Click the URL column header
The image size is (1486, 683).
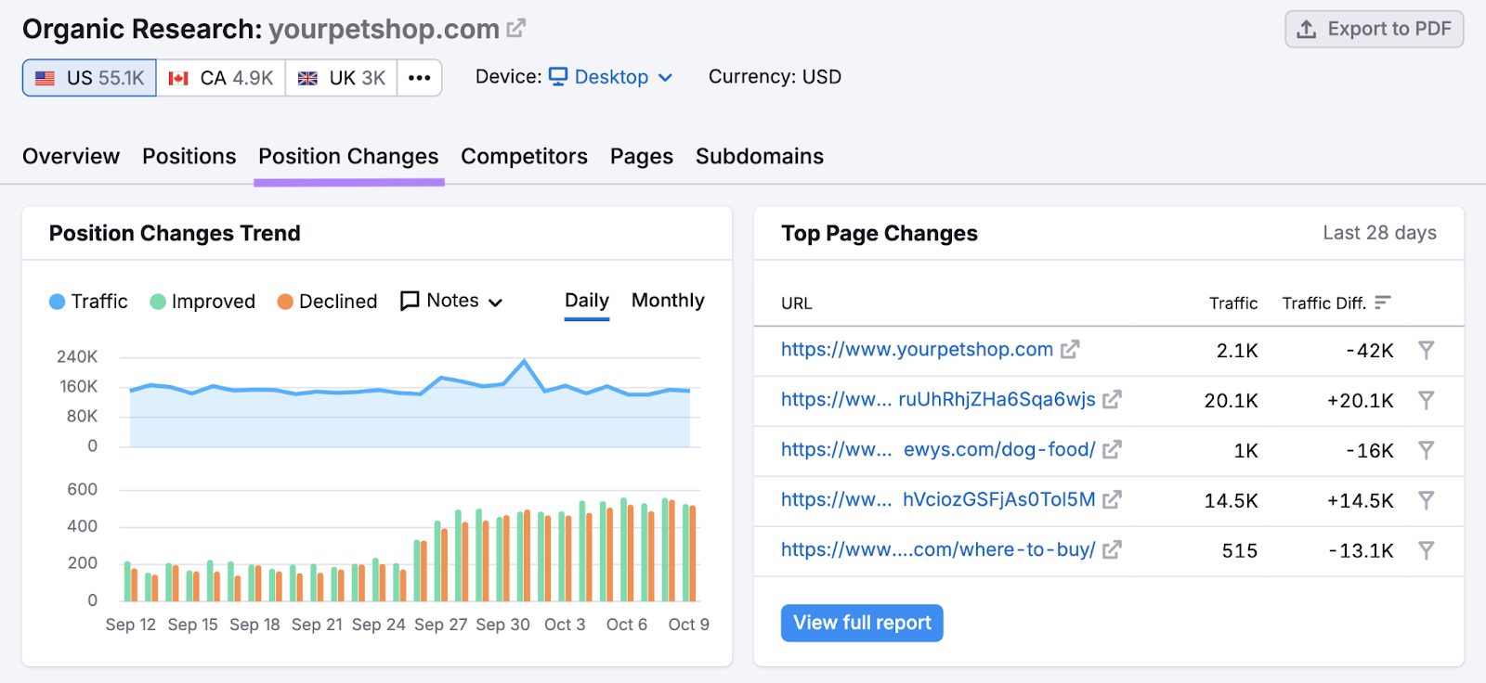[797, 303]
